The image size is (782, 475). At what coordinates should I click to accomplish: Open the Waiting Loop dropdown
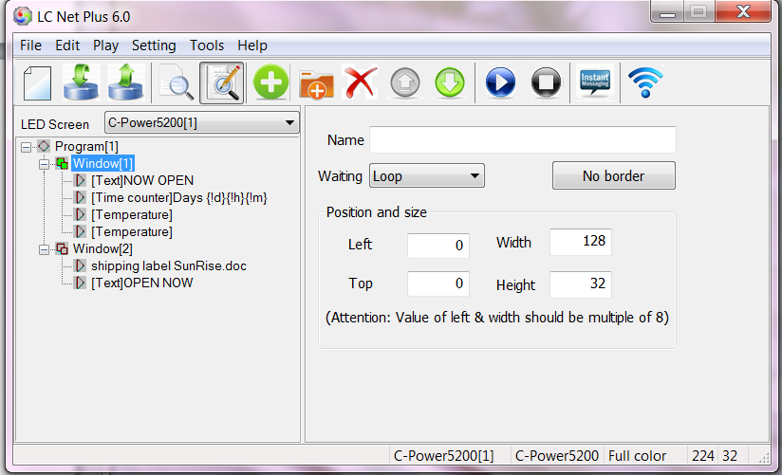click(x=427, y=176)
